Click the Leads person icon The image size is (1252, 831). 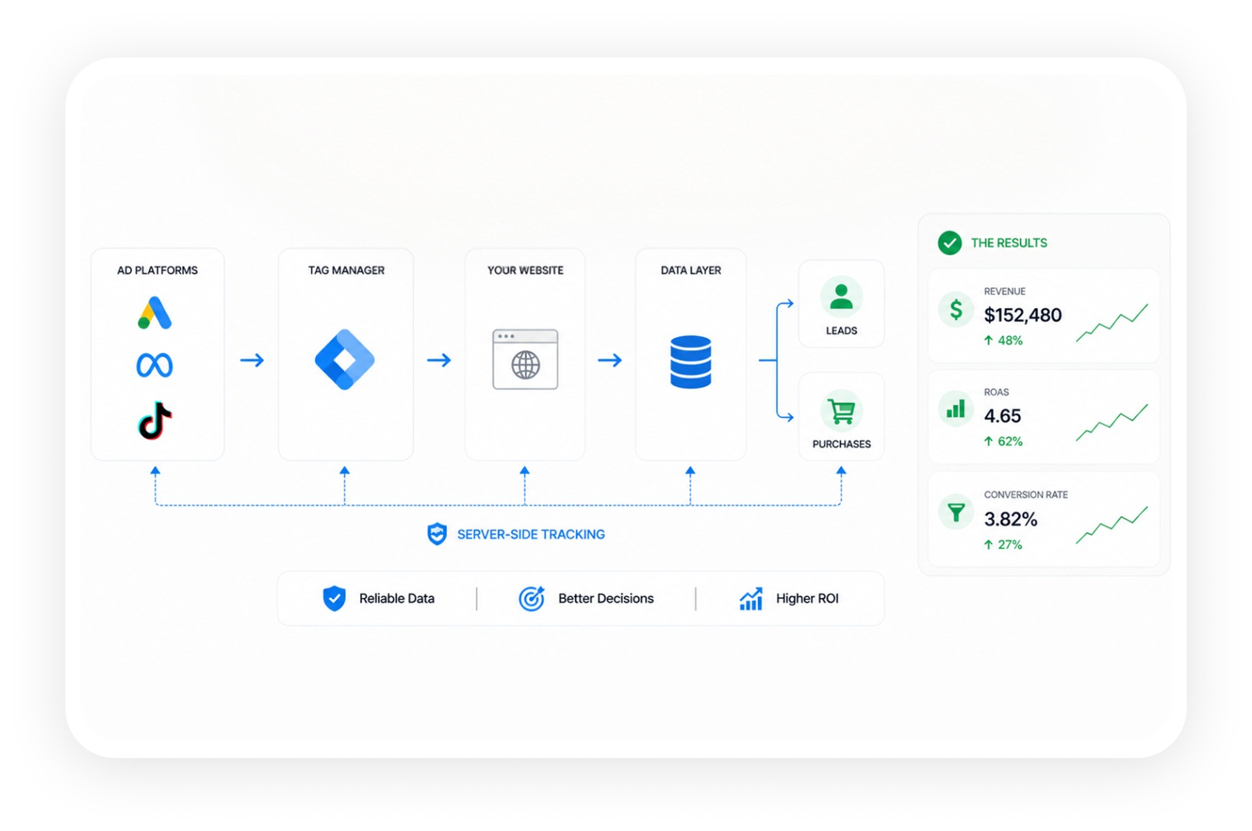point(842,296)
